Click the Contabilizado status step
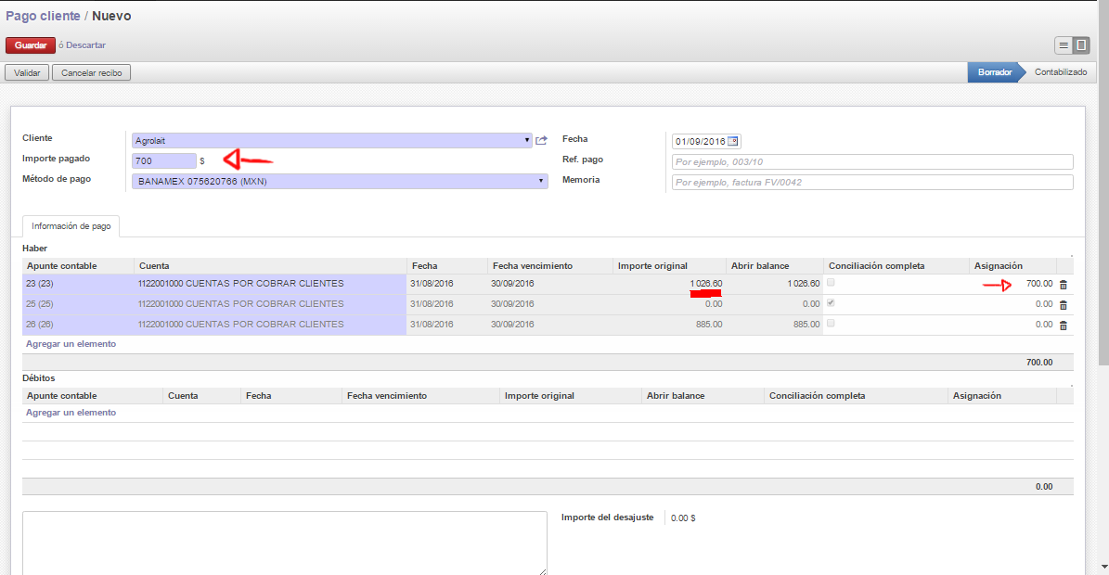The image size is (1109, 575). click(1060, 72)
